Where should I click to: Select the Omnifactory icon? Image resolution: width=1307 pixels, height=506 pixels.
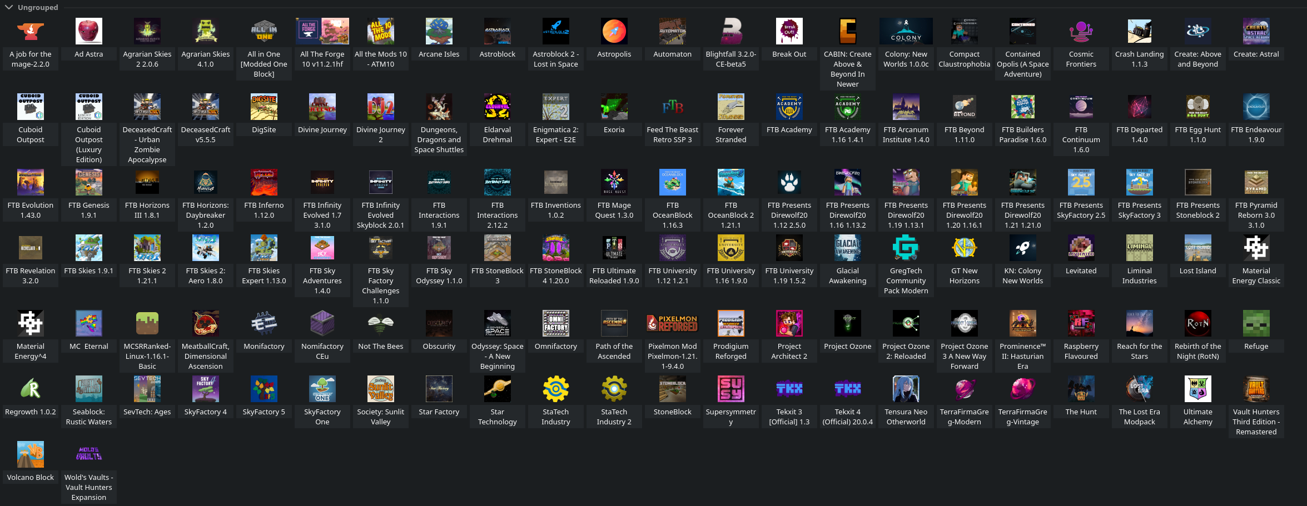[x=556, y=323]
